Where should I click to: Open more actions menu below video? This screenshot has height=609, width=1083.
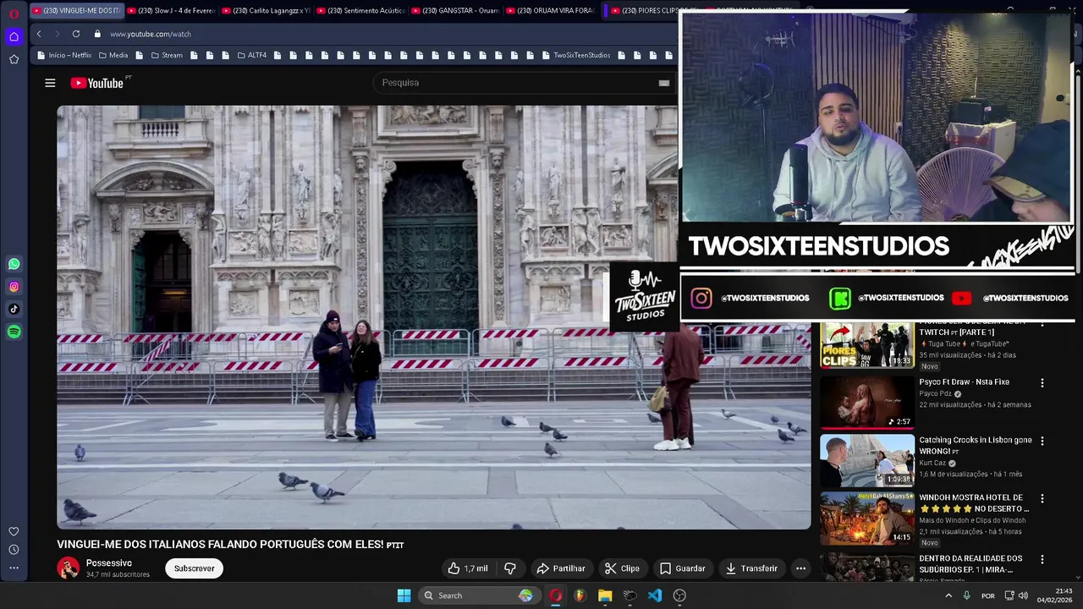click(800, 568)
